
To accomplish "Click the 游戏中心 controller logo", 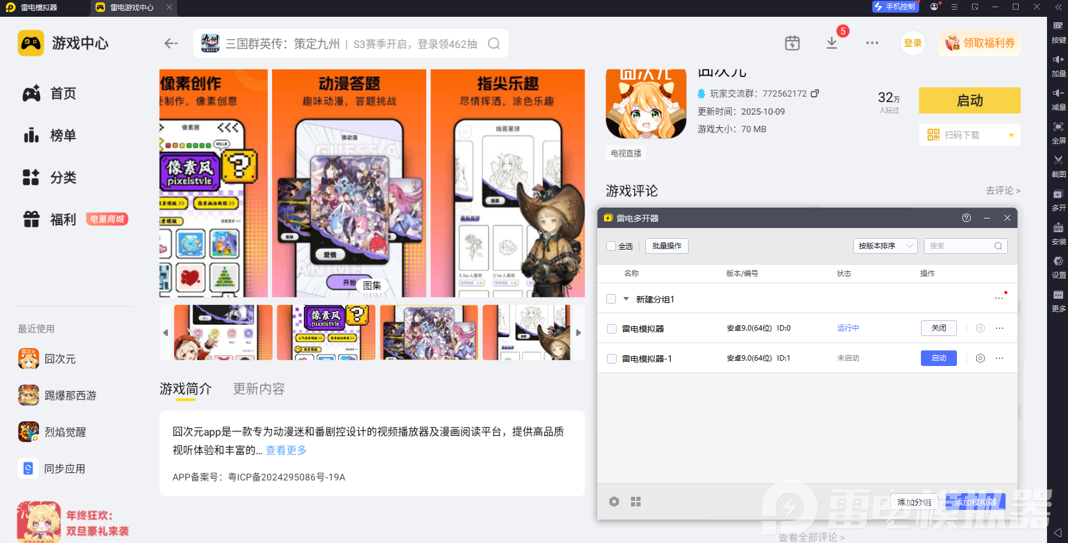I will pyautogui.click(x=31, y=43).
